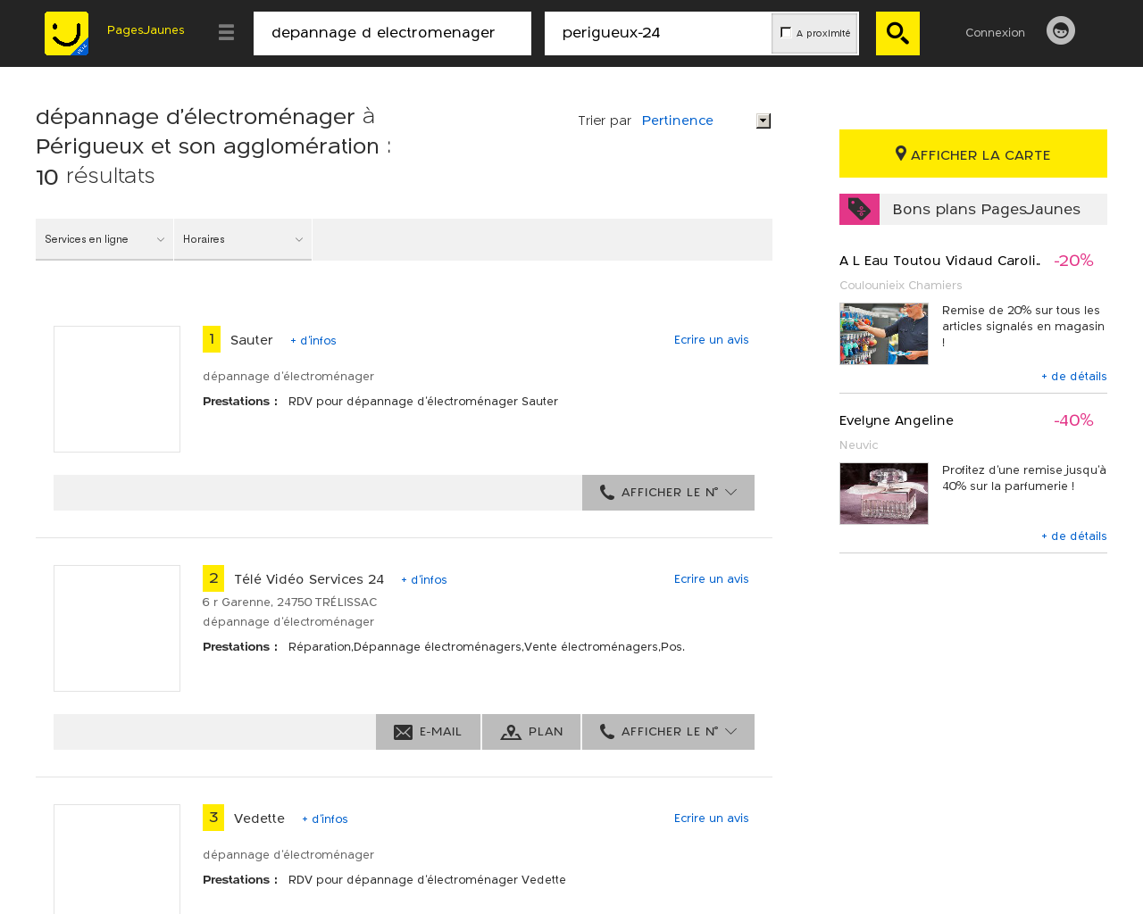Click 'Bons plans PagesJaunes' heading
The image size is (1143, 914).
click(986, 209)
